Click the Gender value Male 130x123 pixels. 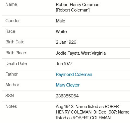coord(61,21)
